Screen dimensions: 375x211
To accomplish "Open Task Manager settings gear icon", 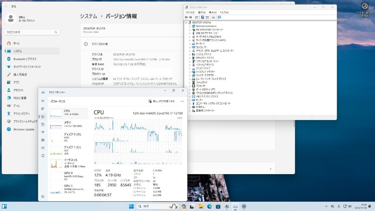I will click(43, 196).
